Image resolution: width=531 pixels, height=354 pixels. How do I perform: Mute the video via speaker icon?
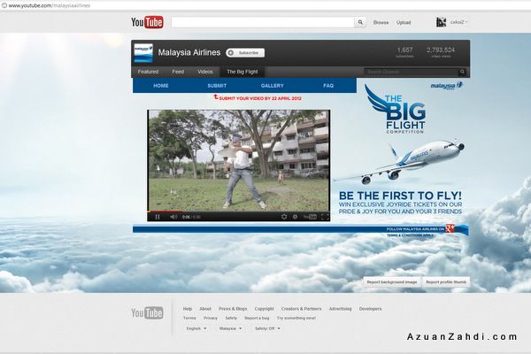173,217
